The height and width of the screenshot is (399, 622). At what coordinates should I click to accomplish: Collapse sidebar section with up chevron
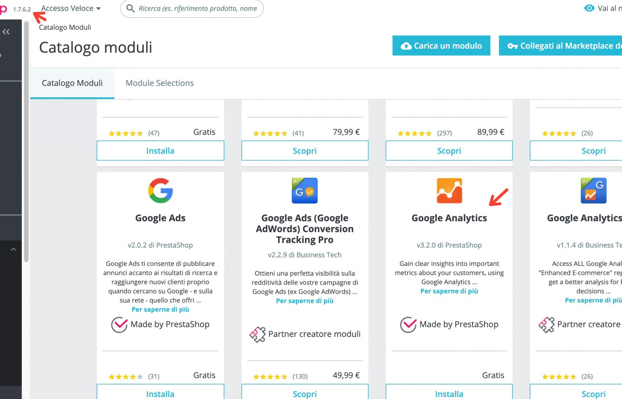coord(13,249)
